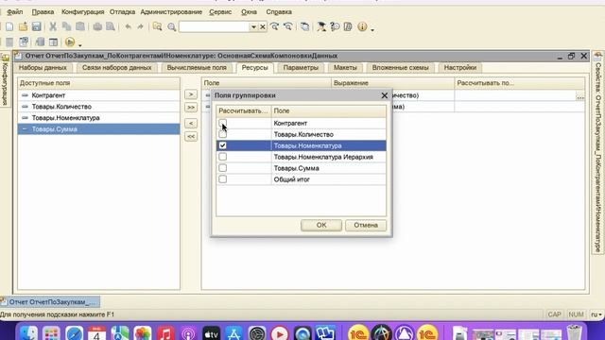Open the Сервис menu

click(220, 12)
